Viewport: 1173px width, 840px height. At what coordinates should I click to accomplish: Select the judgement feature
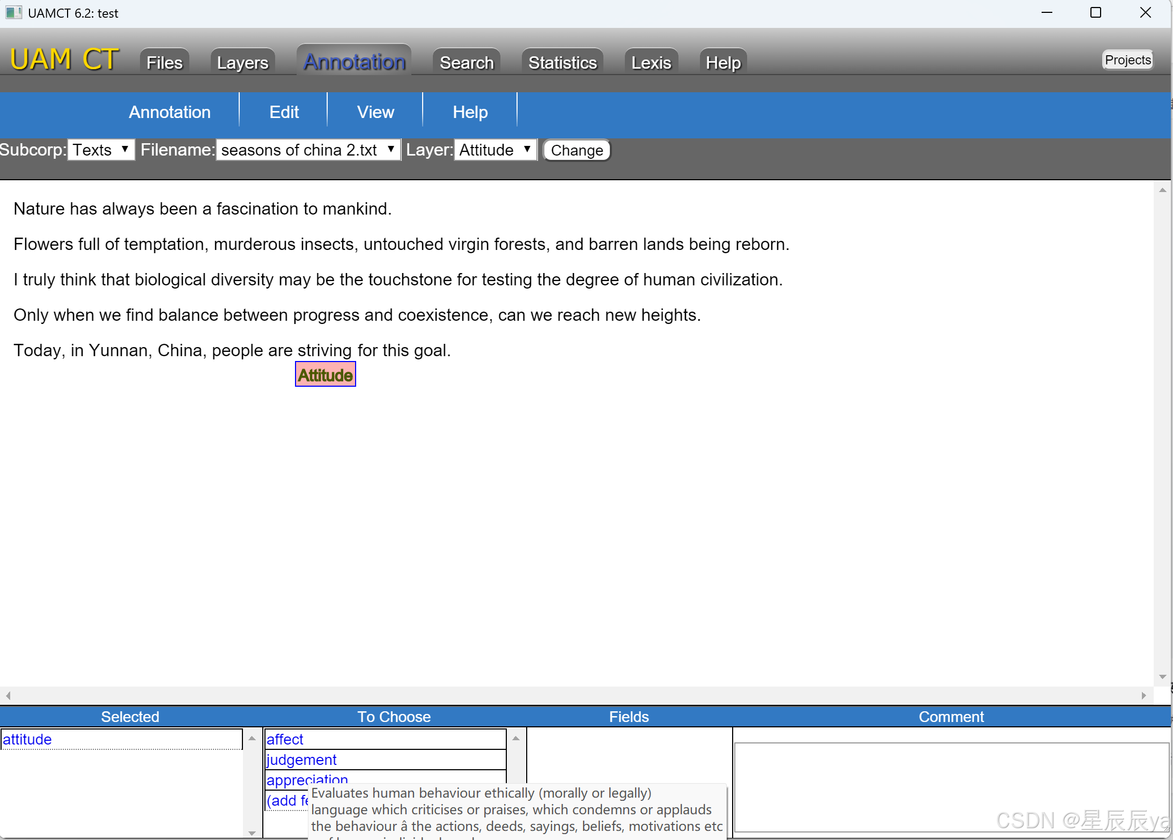[x=301, y=760]
